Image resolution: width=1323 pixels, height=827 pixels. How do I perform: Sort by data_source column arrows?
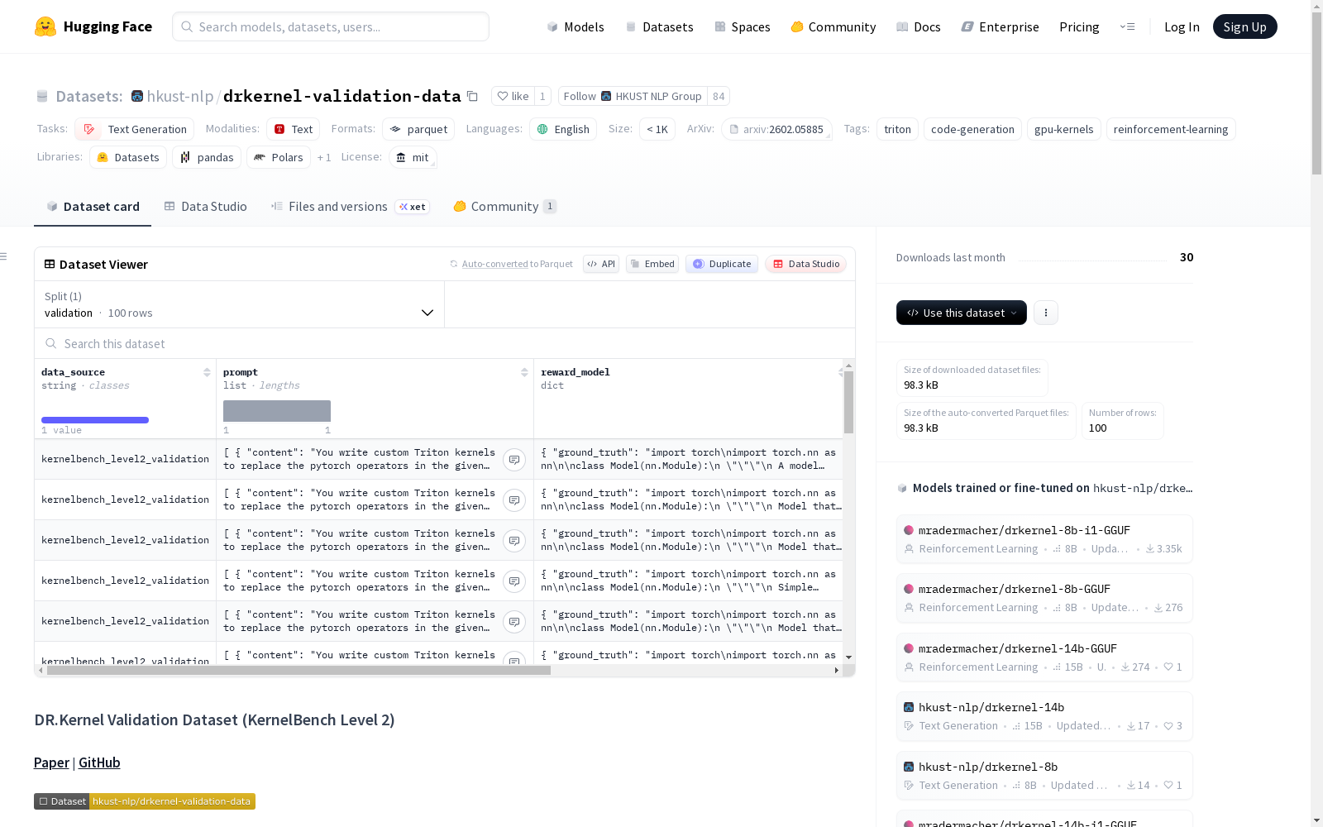coord(207,372)
